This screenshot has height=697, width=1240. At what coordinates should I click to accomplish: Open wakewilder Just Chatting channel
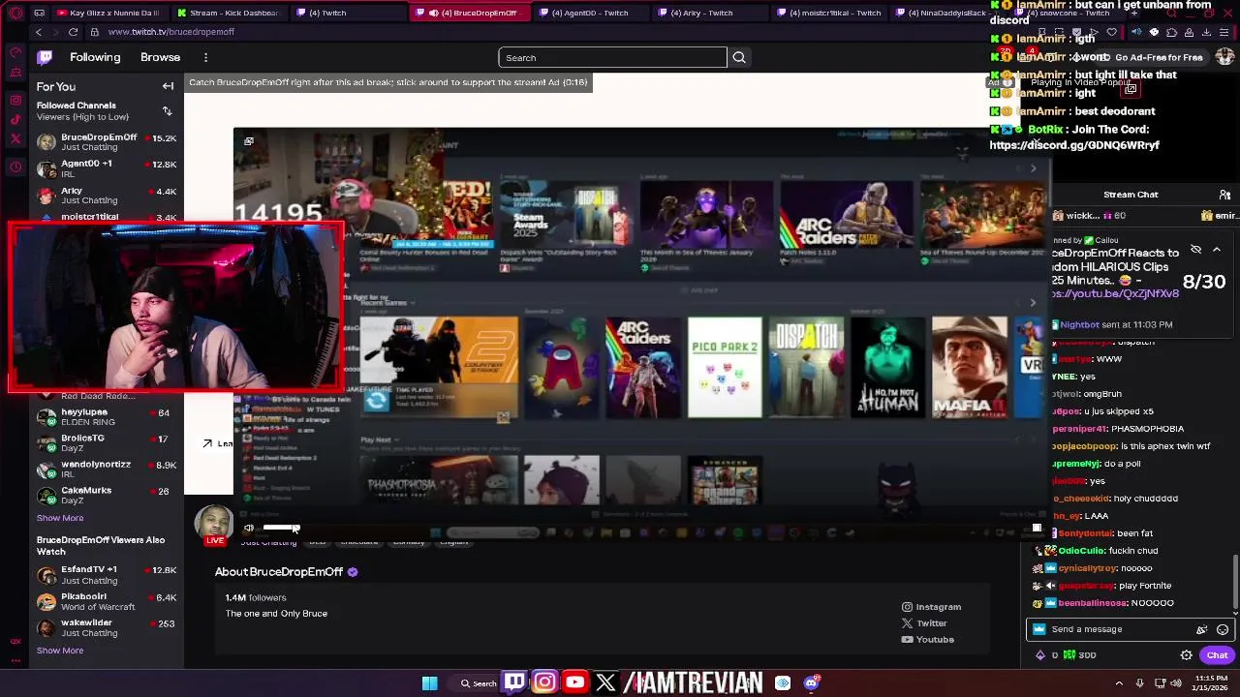coord(107,627)
